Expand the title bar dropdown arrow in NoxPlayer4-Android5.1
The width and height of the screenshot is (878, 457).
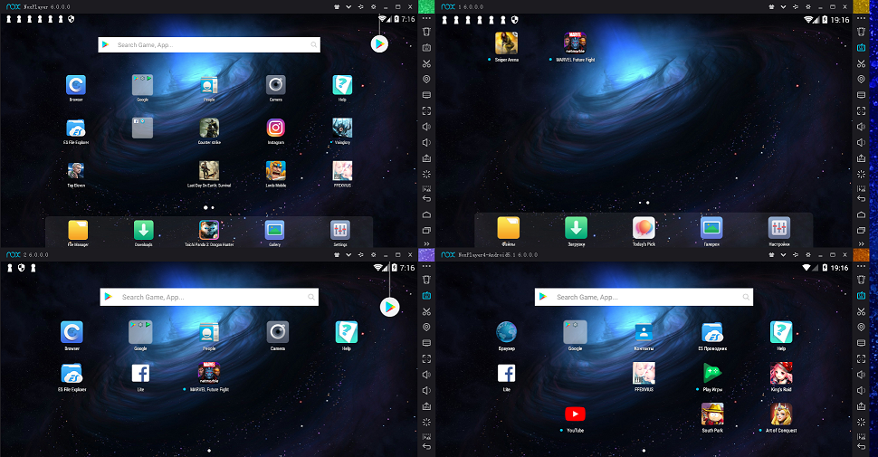[783, 255]
